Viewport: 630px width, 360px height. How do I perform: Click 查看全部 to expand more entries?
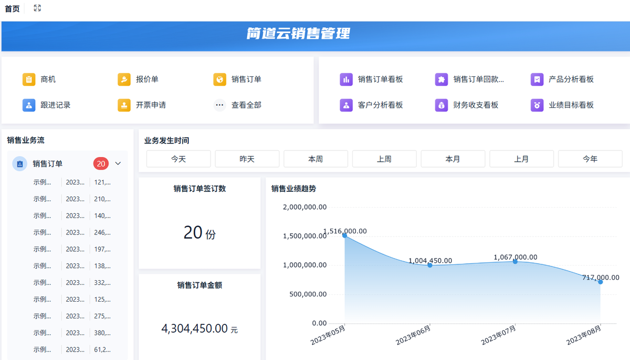pyautogui.click(x=246, y=105)
